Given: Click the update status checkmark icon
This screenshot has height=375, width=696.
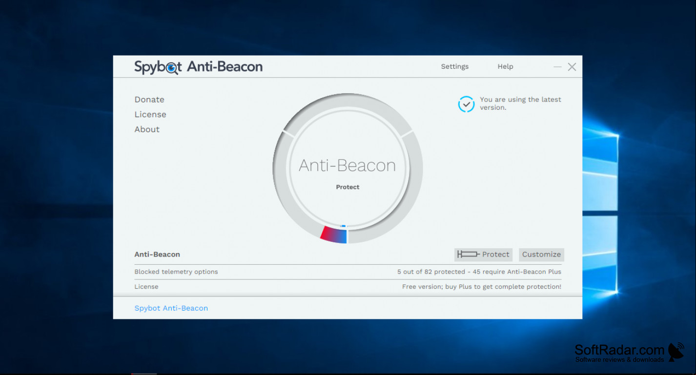Looking at the screenshot, I should (466, 104).
